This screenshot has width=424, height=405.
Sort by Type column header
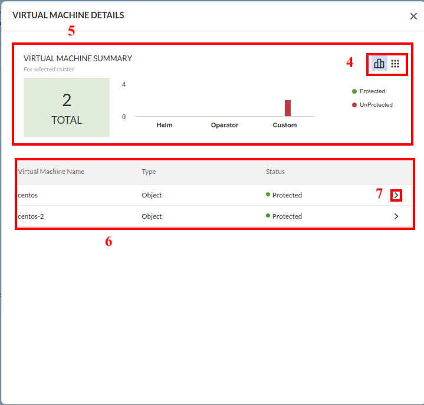pos(149,172)
